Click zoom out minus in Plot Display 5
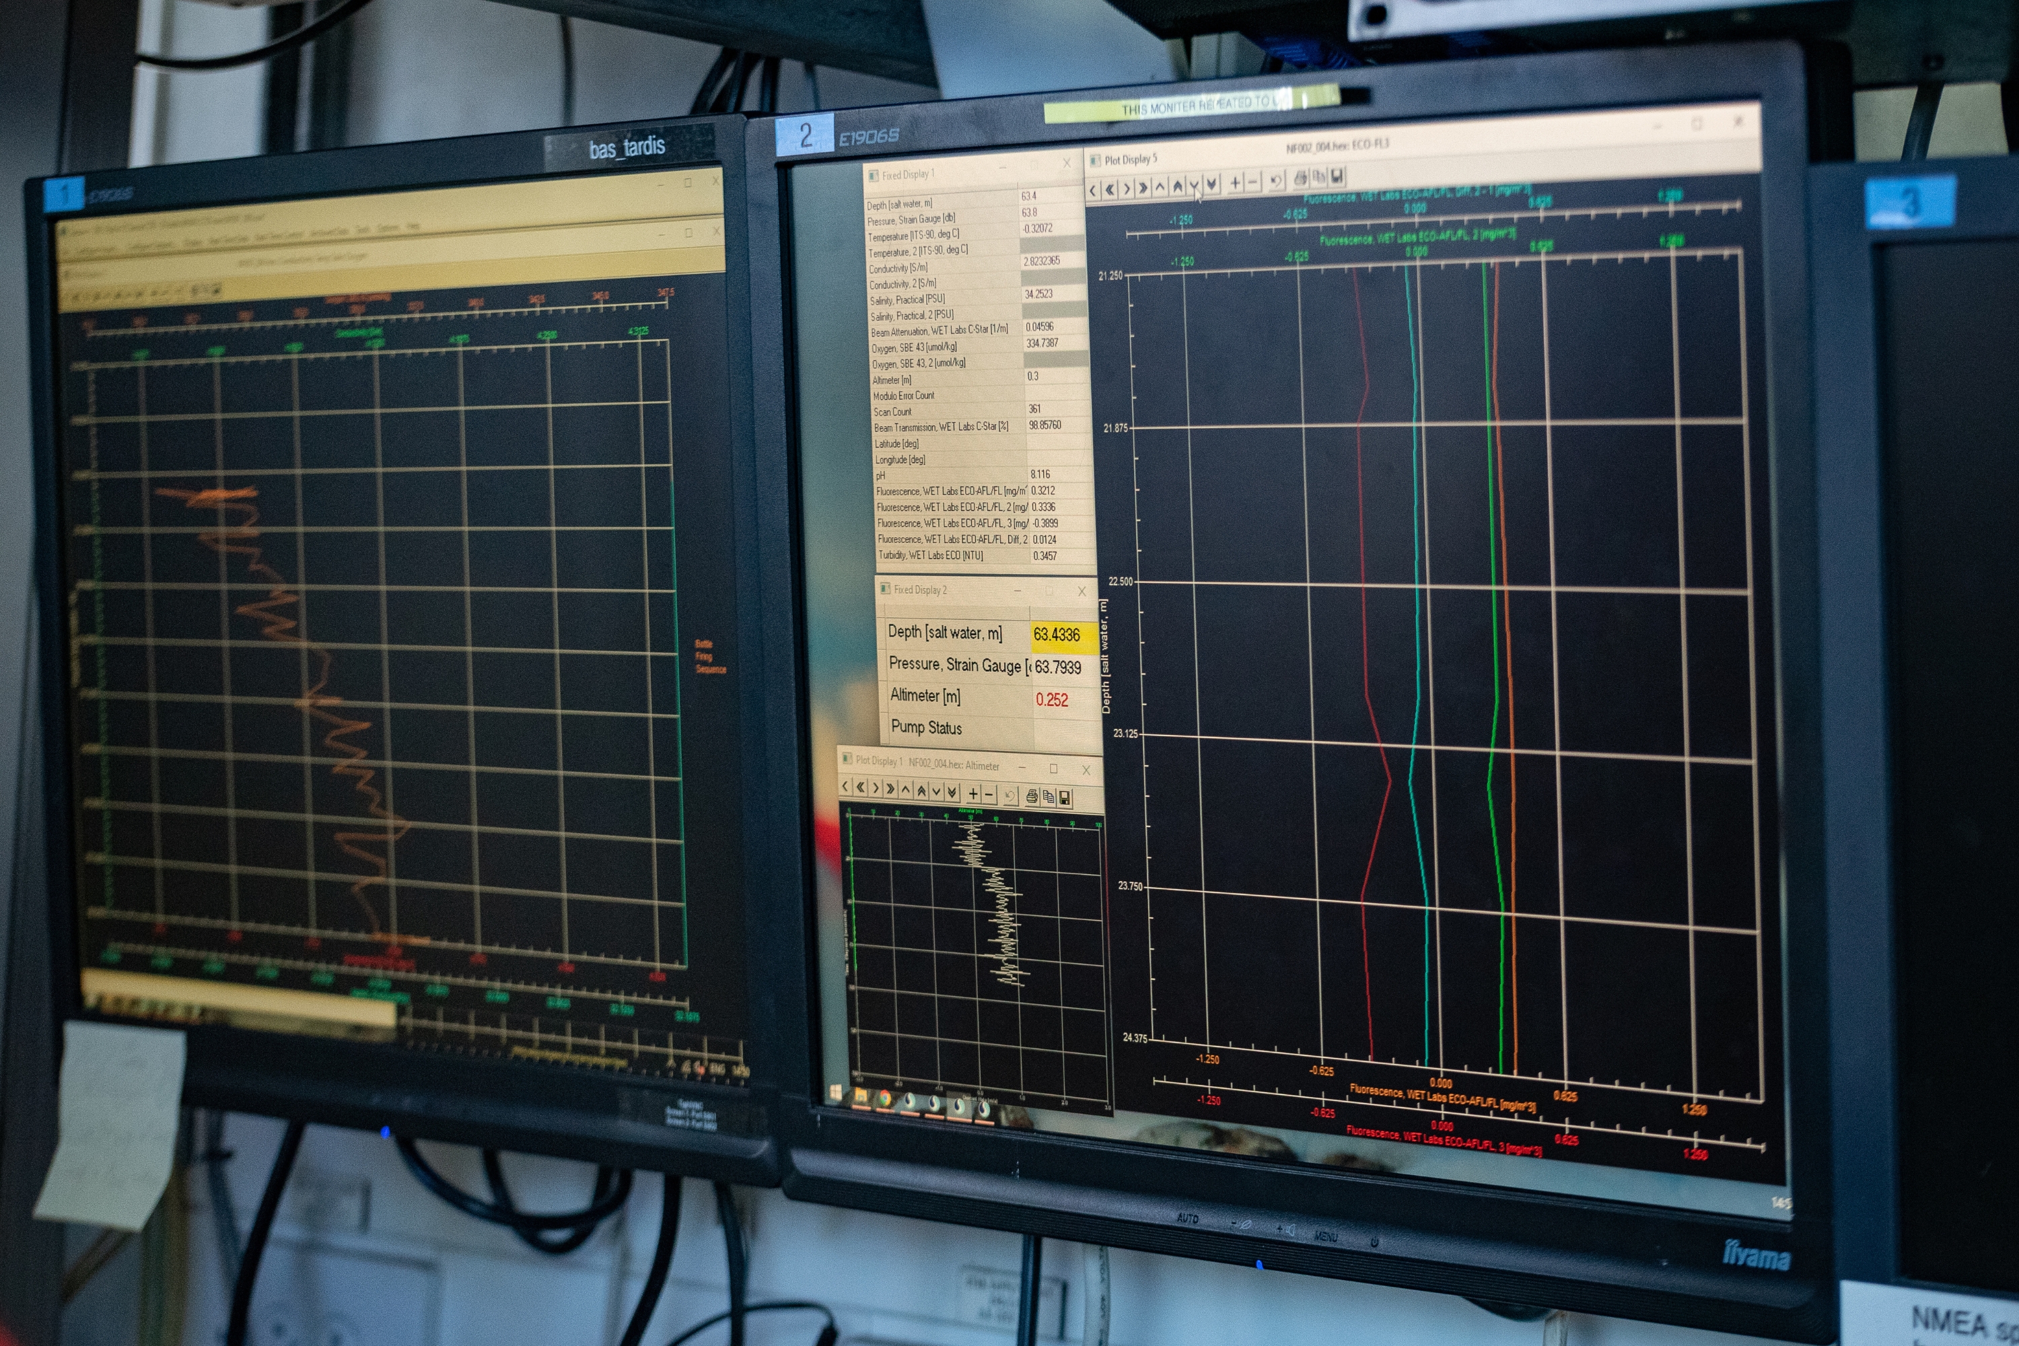2019x1346 pixels. 1252,181
